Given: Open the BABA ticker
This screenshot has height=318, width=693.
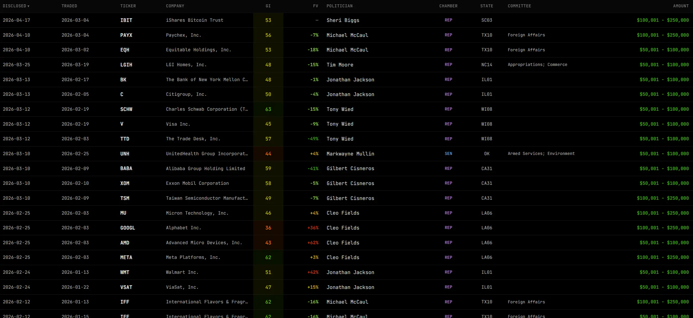Looking at the screenshot, I should 126,168.
